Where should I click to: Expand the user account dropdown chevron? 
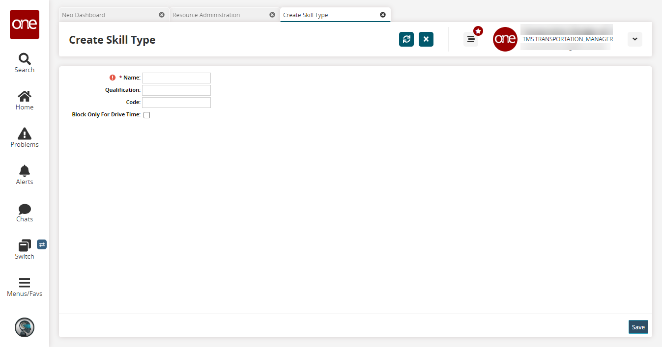point(635,39)
